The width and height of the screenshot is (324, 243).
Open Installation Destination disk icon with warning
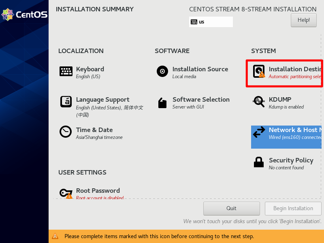pos(259,71)
